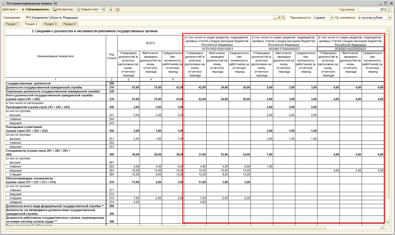Open the Раздел 4 tab
Image resolution: width=395 pixels, height=235 pixels.
point(70,24)
